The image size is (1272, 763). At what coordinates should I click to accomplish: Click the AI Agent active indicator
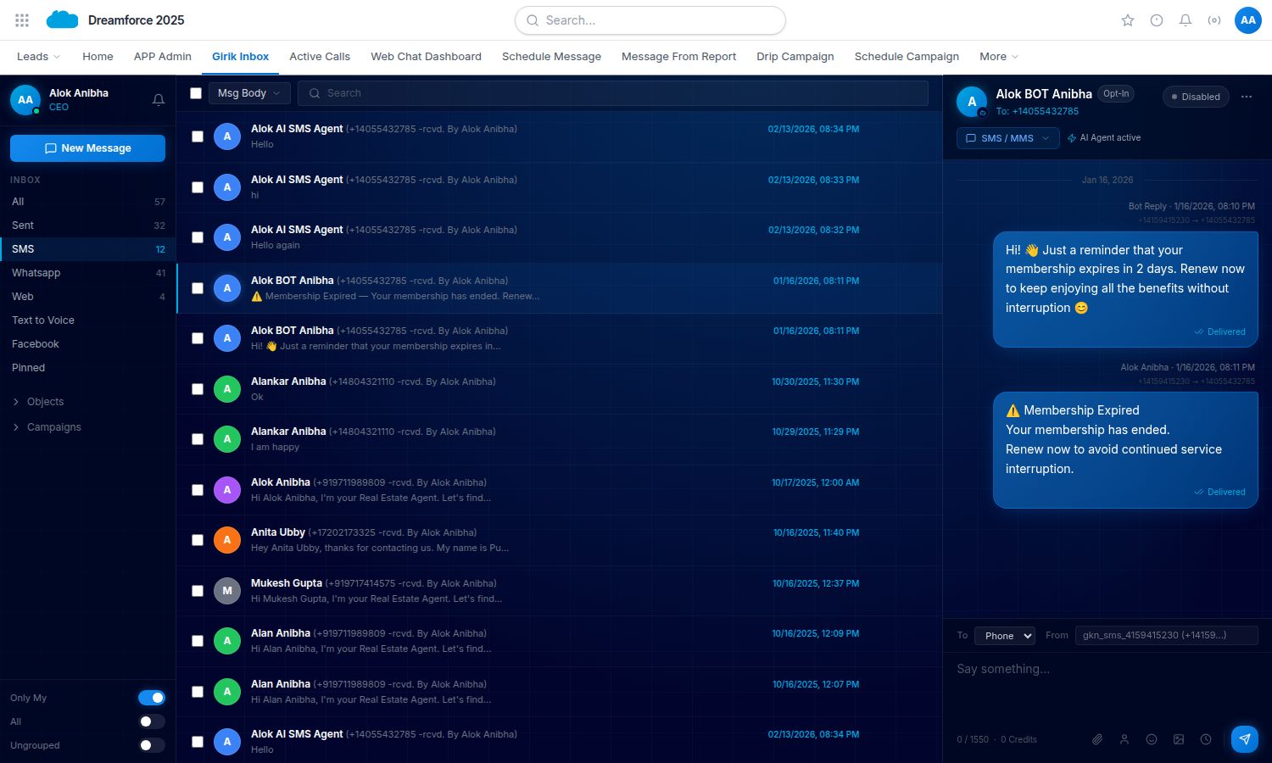click(x=1104, y=138)
